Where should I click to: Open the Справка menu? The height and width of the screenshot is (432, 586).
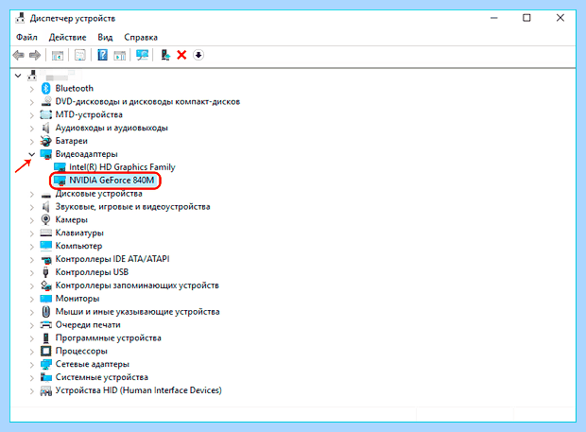pos(141,38)
